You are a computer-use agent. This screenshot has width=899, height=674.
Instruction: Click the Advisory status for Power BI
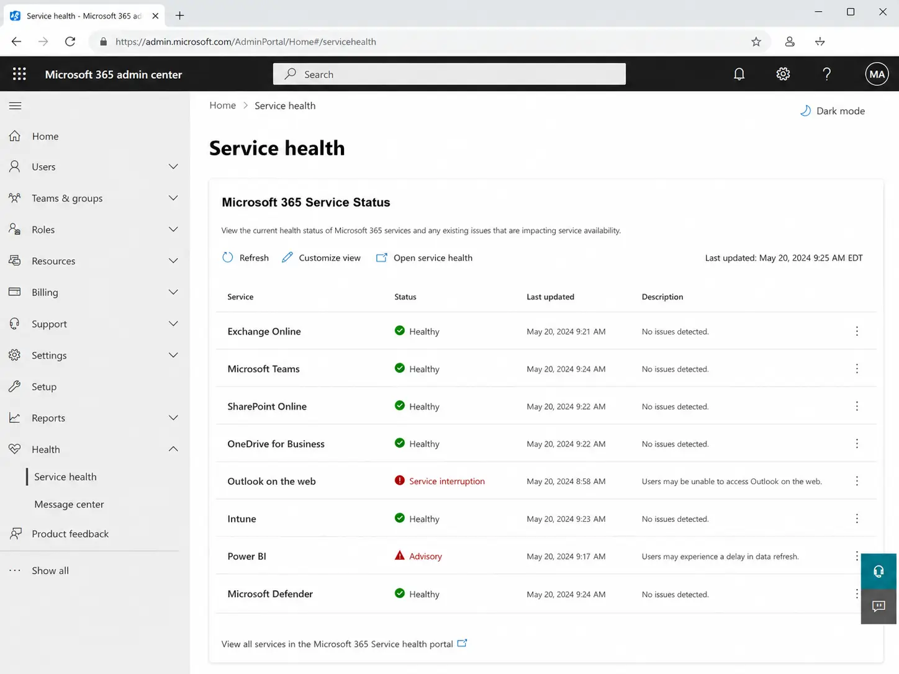click(418, 556)
